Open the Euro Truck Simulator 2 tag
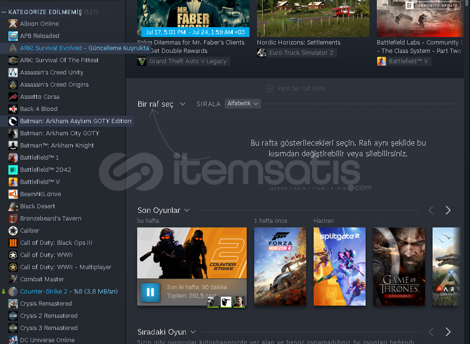The image size is (470, 344). click(297, 53)
